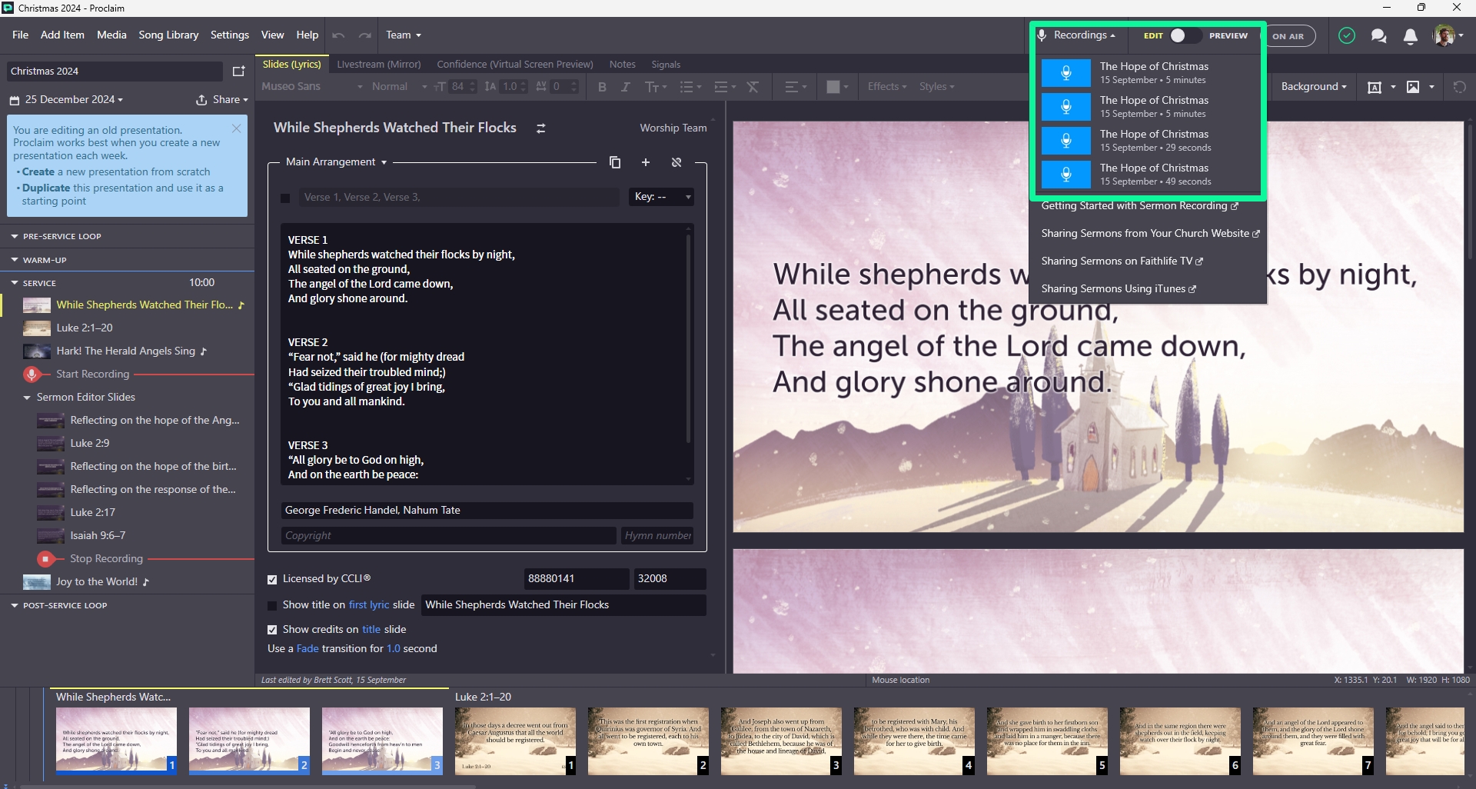Select Luke 2:1–20 slide thumbnail 3
Viewport: 1476px width, 789px height.
point(781,740)
